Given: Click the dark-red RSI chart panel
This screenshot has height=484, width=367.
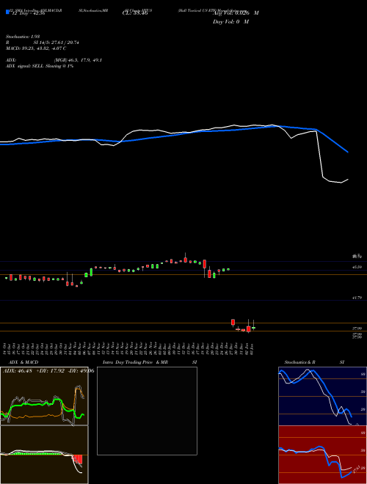Looking at the screenshot, I should pyautogui.click(x=322, y=455).
